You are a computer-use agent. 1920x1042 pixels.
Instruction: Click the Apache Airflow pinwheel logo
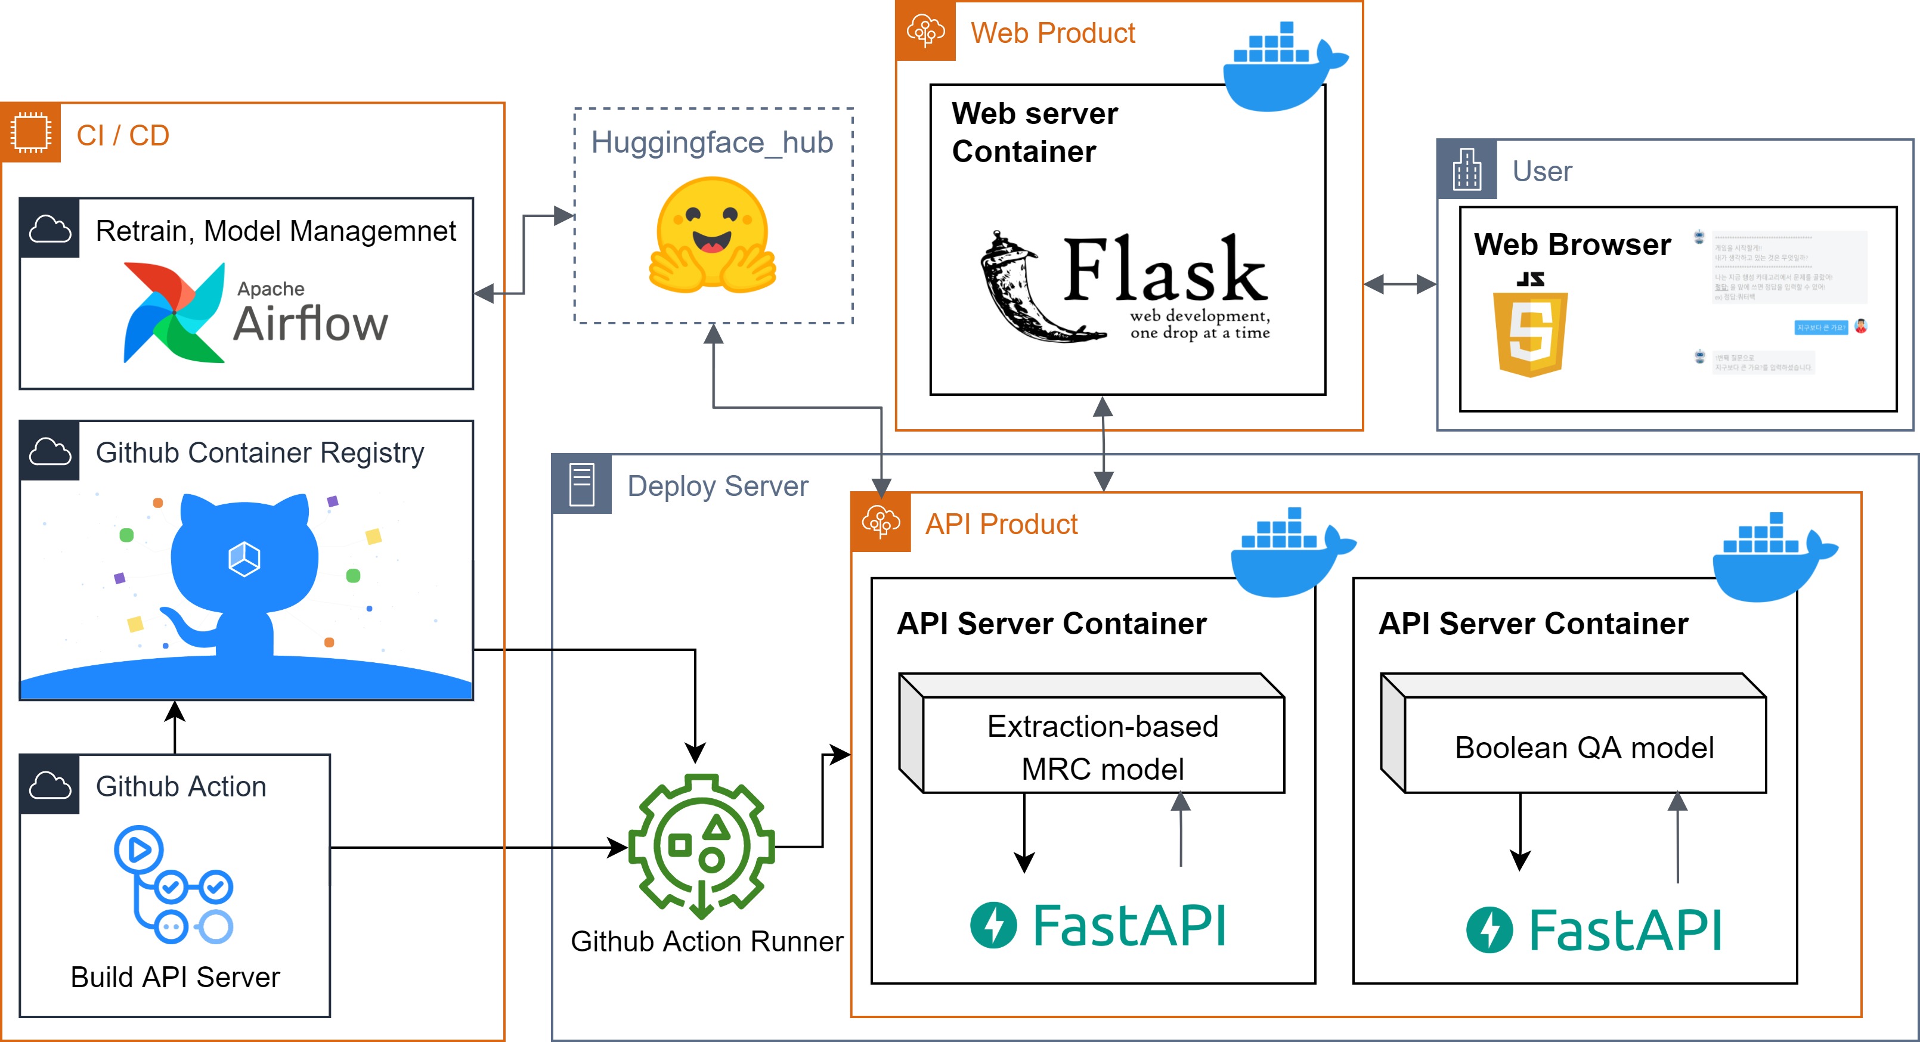tap(174, 312)
